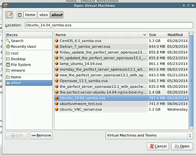The image size is (196, 156).
Task: Select CentOS_6.5_samba.ova file name
Action: pyautogui.click(x=81, y=41)
